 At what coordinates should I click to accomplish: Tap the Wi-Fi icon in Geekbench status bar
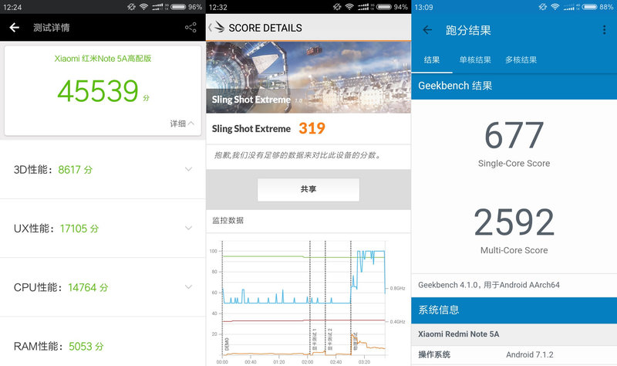pos(555,7)
